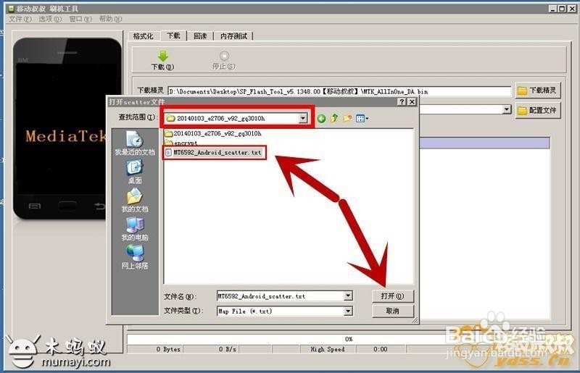Expand the File type (文件类型) dropdown arrow
Screen dimensions: 580x373
(x=348, y=311)
